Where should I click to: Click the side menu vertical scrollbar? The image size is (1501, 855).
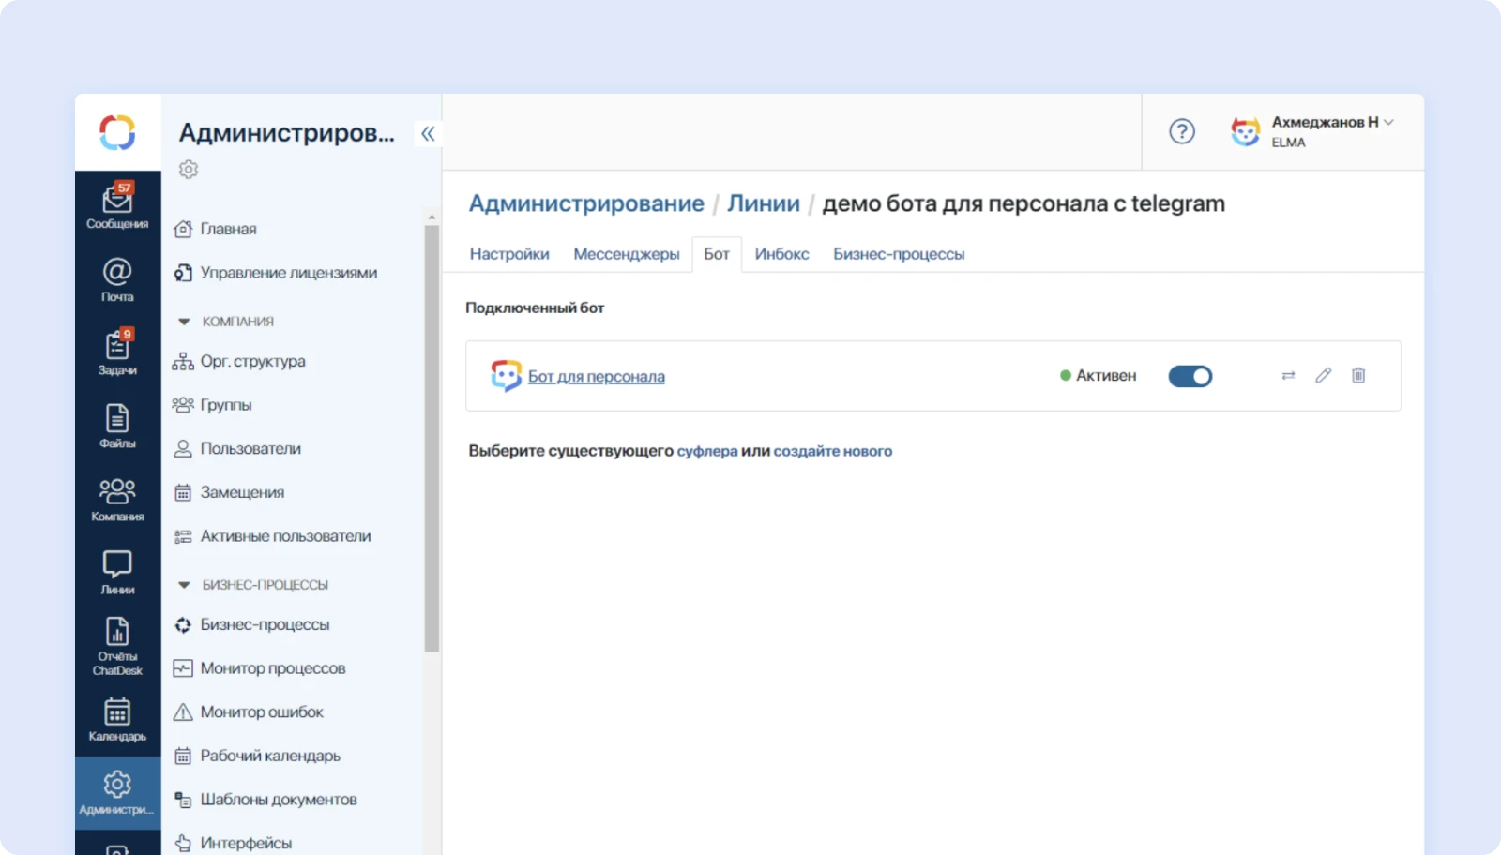coord(432,439)
